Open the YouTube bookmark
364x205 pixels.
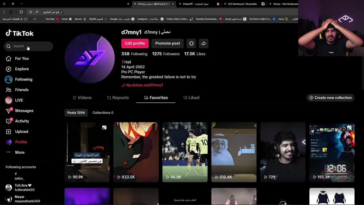click(x=52, y=19)
